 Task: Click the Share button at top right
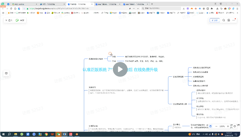pos(214,20)
